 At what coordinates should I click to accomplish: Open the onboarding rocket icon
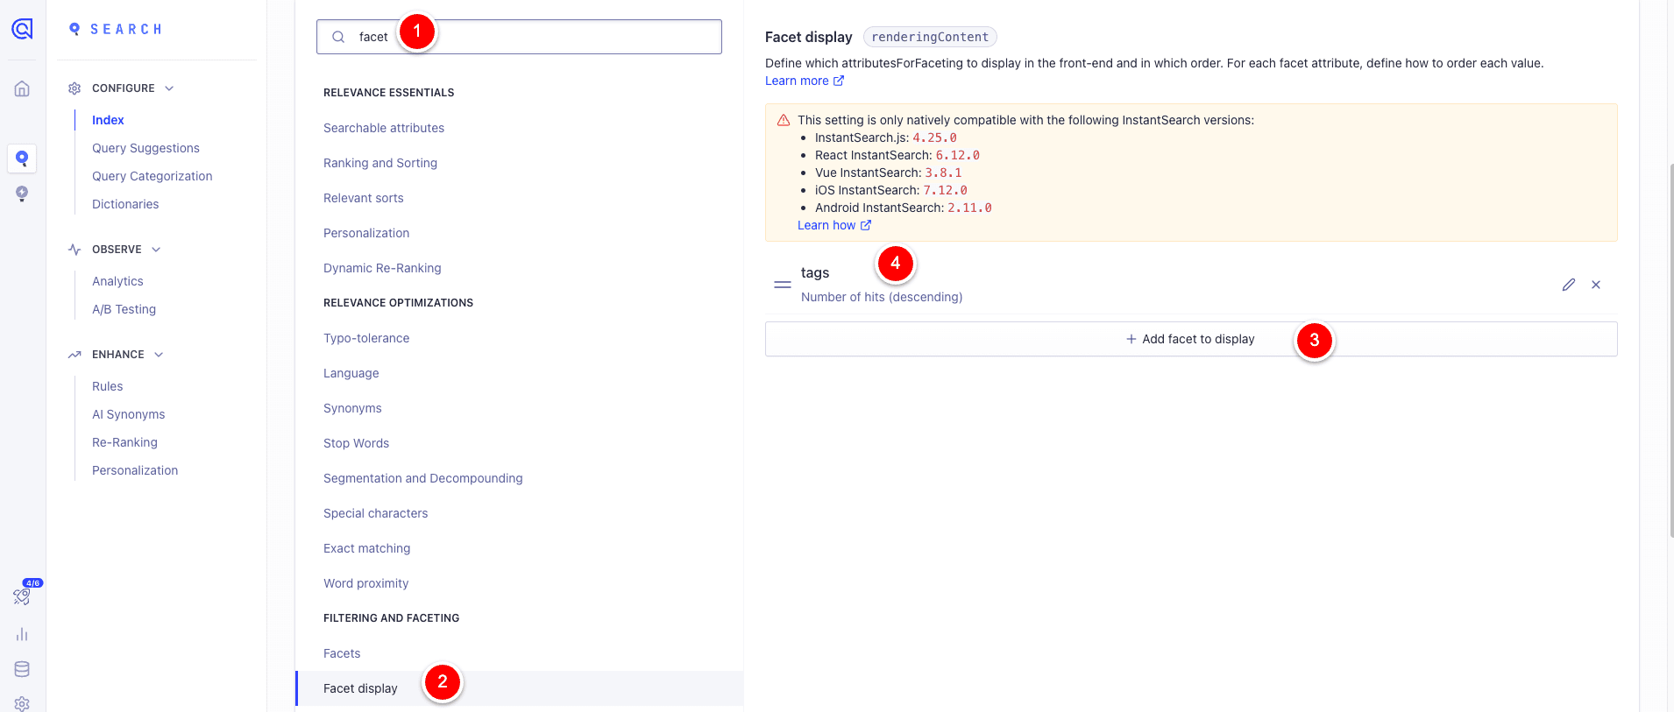coord(22,596)
